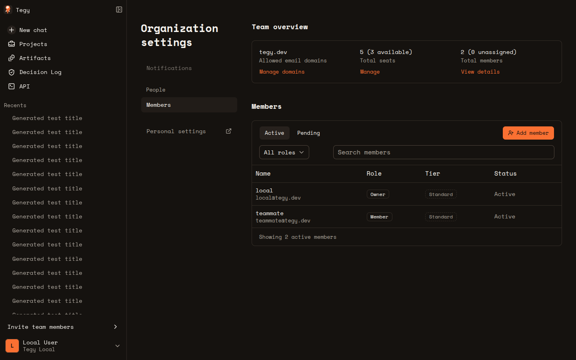Image resolution: width=576 pixels, height=360 pixels.
Task: Collapse the sidebar with the panel icon
Action: (119, 10)
